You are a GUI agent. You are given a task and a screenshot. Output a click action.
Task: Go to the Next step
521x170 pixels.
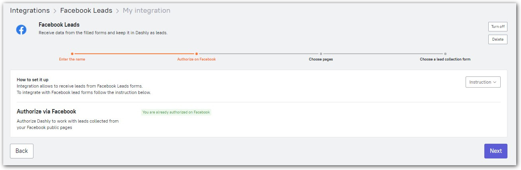click(495, 151)
